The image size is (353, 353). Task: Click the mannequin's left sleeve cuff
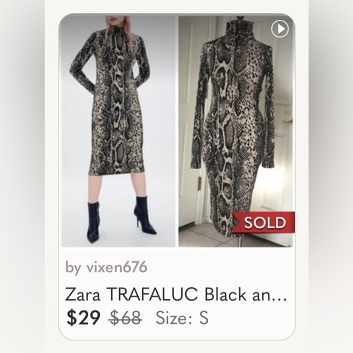coord(197,165)
